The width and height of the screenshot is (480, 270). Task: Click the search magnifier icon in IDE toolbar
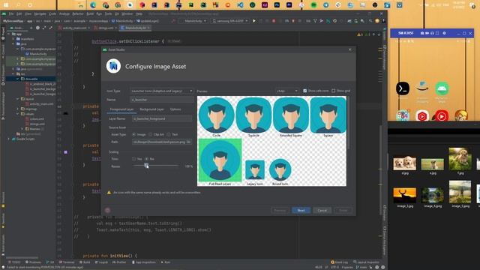[x=370, y=21]
